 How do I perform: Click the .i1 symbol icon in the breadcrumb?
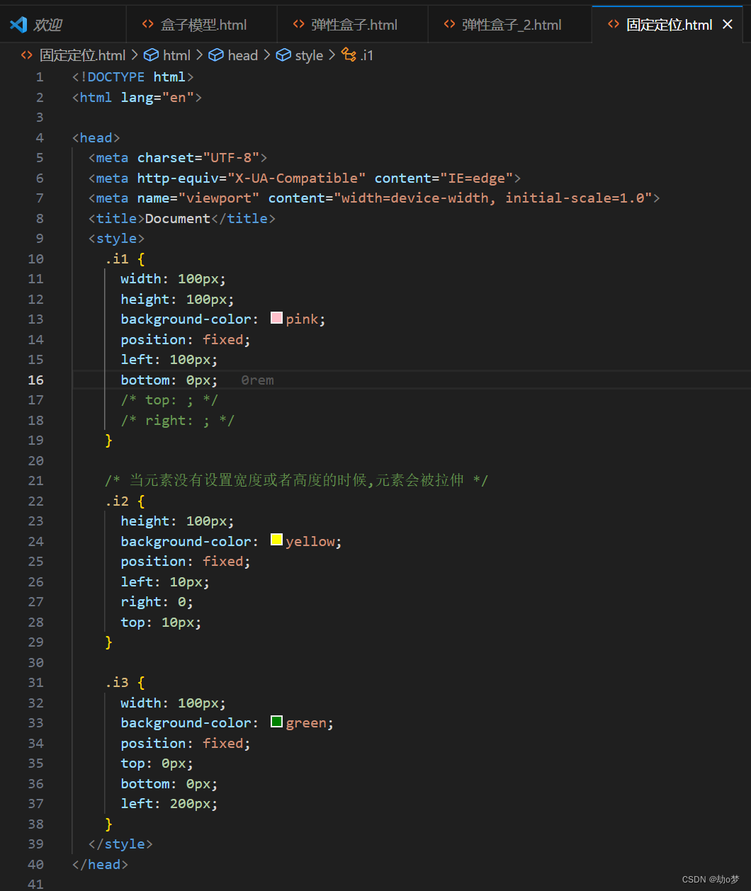coord(348,55)
